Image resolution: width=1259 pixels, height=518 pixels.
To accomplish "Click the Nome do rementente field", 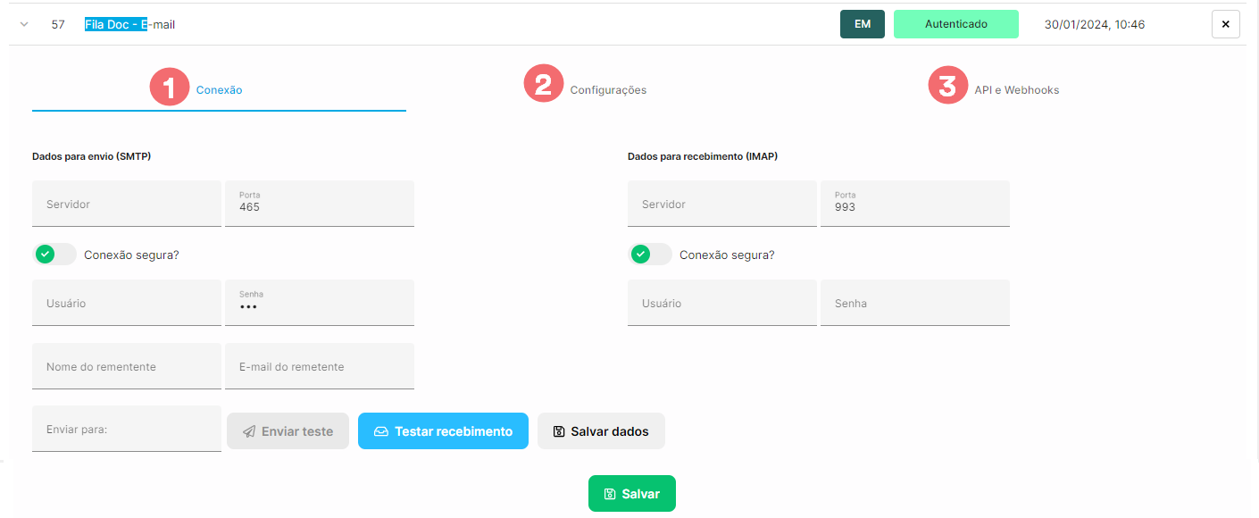I will [x=127, y=366].
